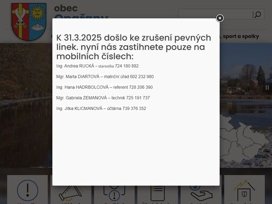The width and height of the screenshot is (272, 204).
Task: Select the line 'Ing. Andrea RUCKÁ – starostka 724 180 882'
Action: click(97, 66)
